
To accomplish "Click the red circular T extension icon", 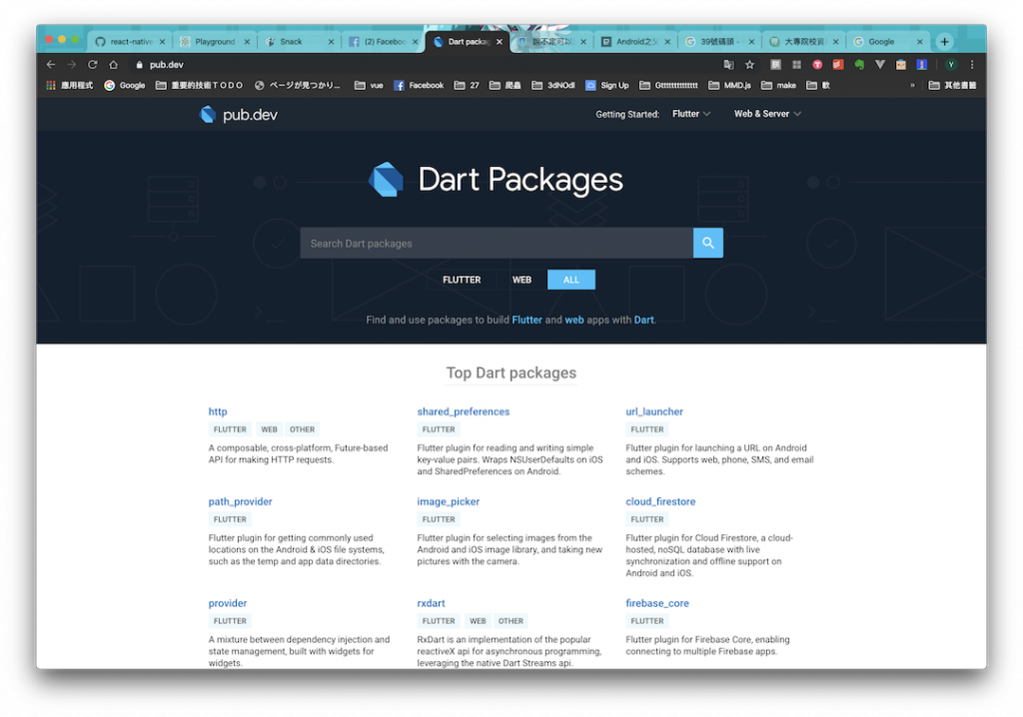I will pyautogui.click(x=817, y=65).
